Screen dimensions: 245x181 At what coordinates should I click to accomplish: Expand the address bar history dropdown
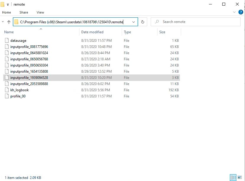(x=134, y=22)
